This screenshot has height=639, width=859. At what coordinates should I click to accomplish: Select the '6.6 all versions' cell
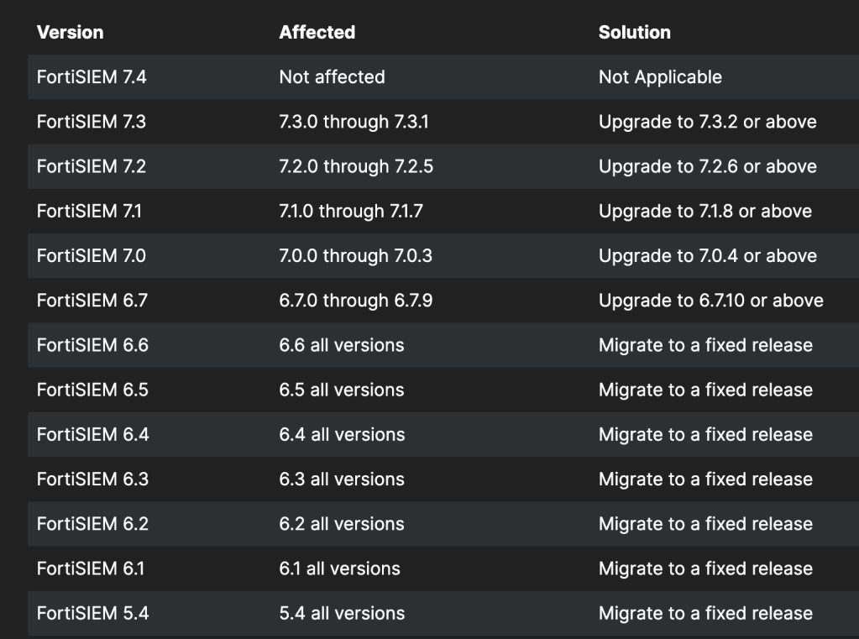tap(341, 345)
